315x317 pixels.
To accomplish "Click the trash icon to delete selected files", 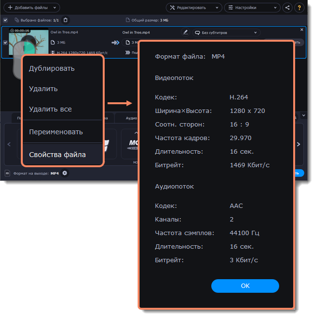I will point(66,20).
